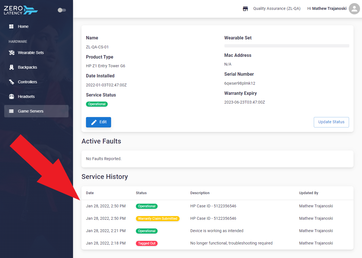Navigate to Headsets
The image size is (362, 258).
[x=36, y=97]
